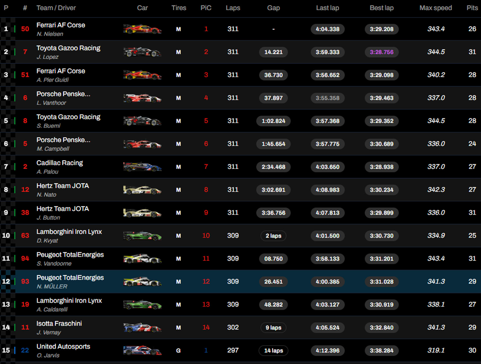Click the red car number 50
Screen dimensions: 481x364
pos(25,29)
